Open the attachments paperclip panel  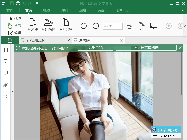pyautogui.click(x=6, y=85)
